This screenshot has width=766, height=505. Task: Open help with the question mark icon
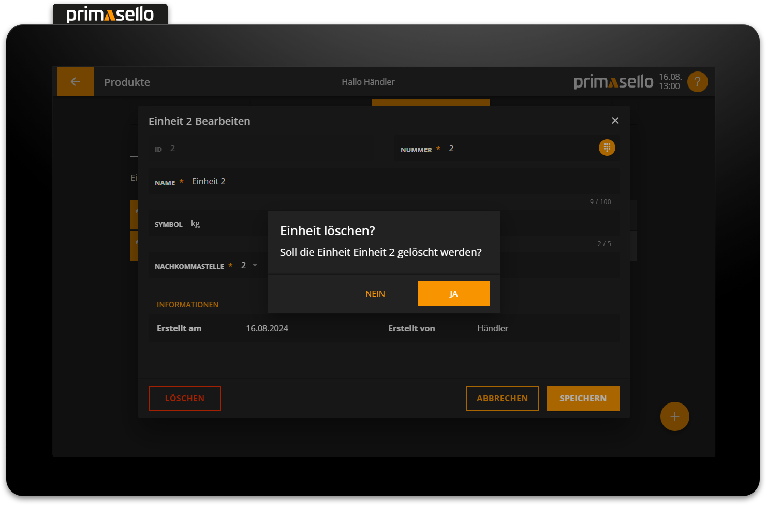[697, 82]
